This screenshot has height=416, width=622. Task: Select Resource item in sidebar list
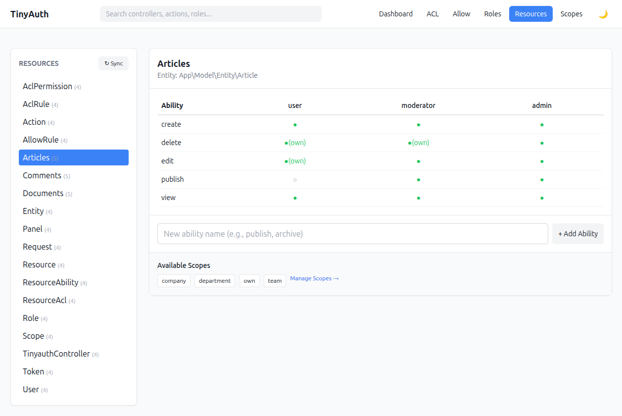click(74, 264)
